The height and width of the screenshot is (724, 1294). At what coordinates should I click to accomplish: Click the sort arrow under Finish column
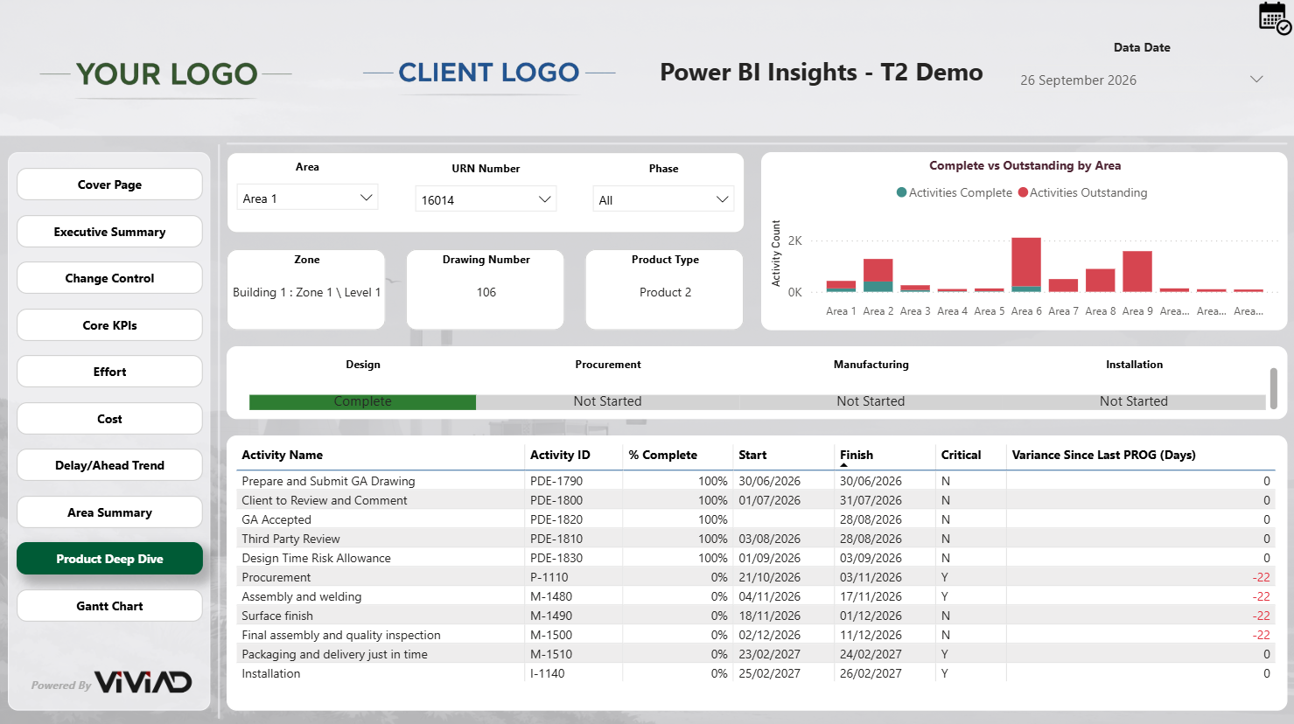point(843,466)
